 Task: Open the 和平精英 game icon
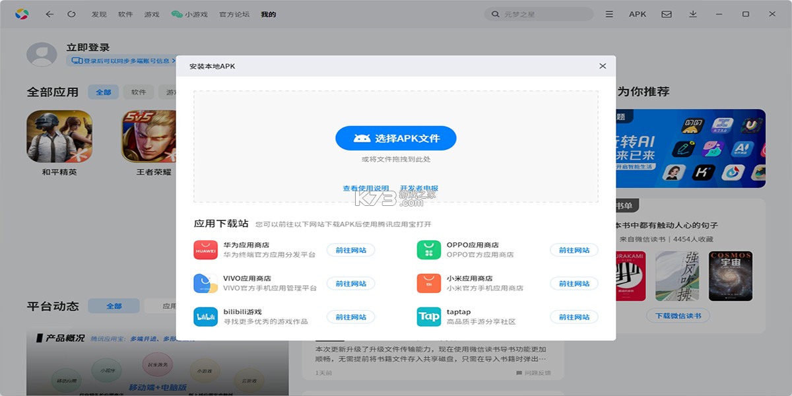[59, 137]
